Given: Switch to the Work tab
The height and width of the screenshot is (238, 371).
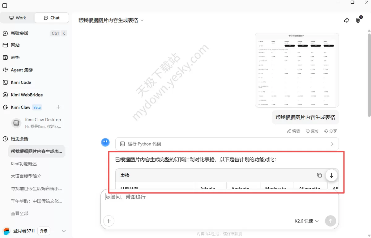Looking at the screenshot, I should [x=18, y=18].
